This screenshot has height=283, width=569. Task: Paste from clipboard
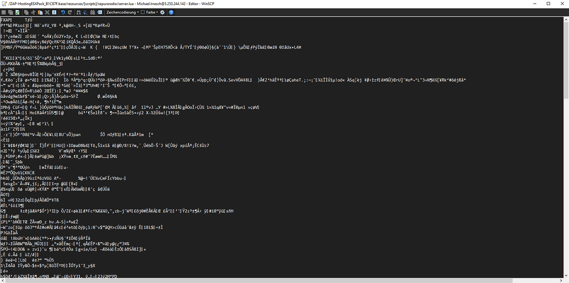[40, 12]
